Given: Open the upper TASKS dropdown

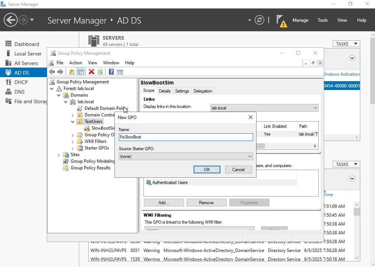Looking at the screenshot, I should [x=346, y=44].
